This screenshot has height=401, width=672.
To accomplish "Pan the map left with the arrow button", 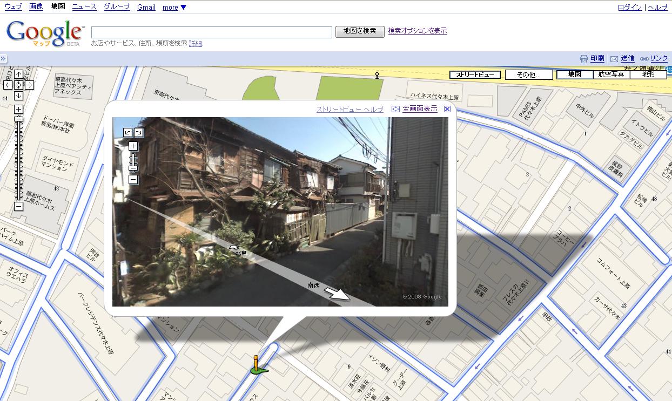I will tap(8, 85).
